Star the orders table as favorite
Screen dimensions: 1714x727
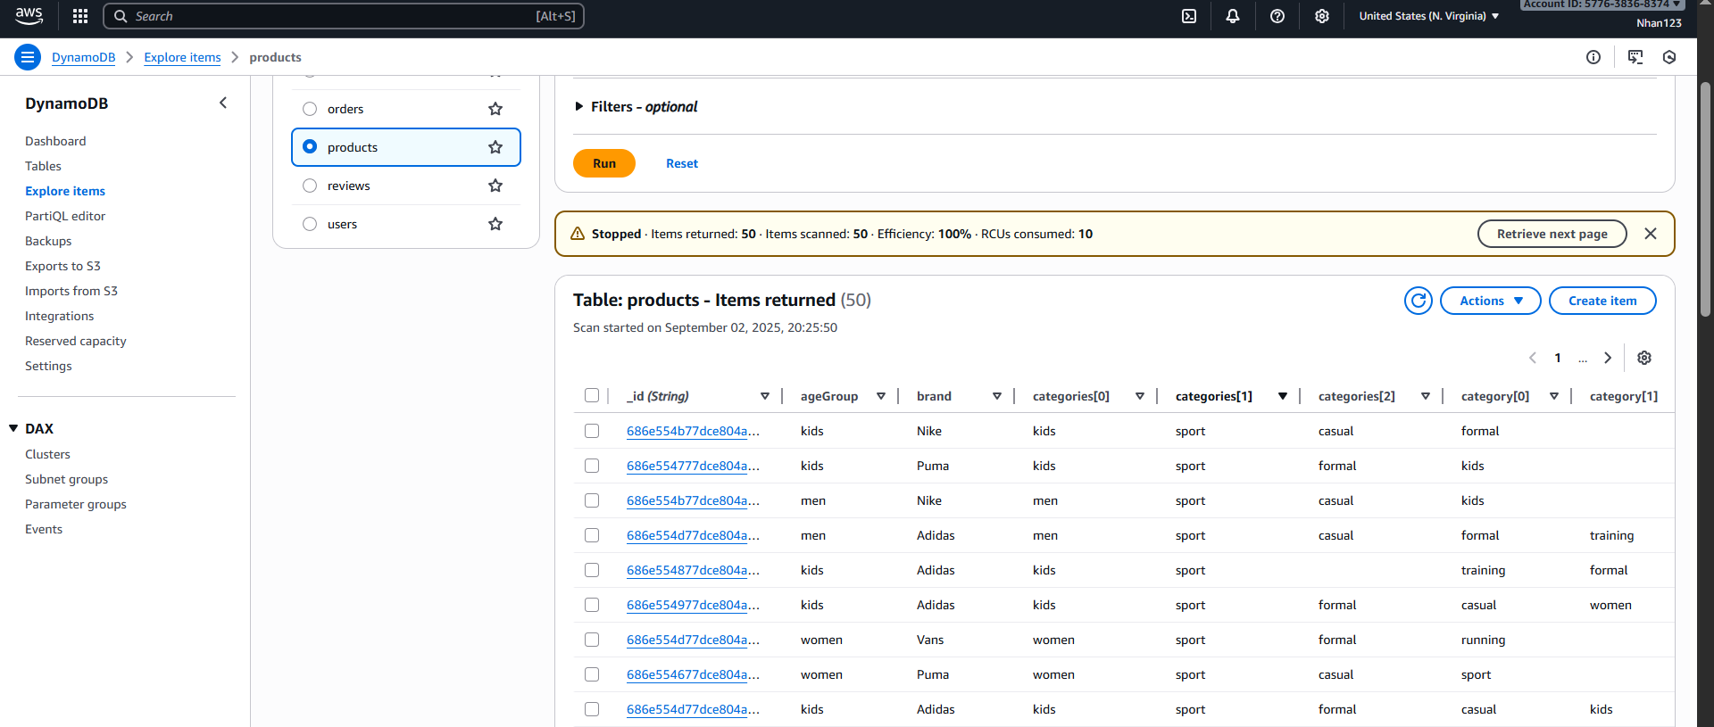pyautogui.click(x=495, y=109)
